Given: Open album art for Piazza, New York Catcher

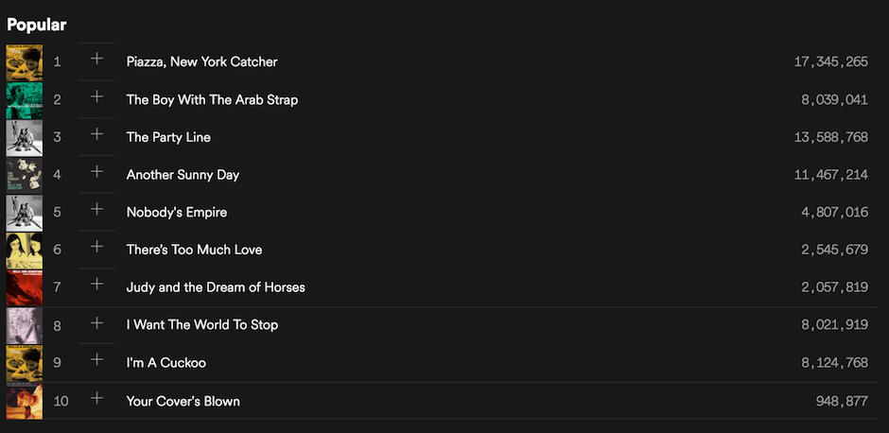Looking at the screenshot, I should 24,62.
